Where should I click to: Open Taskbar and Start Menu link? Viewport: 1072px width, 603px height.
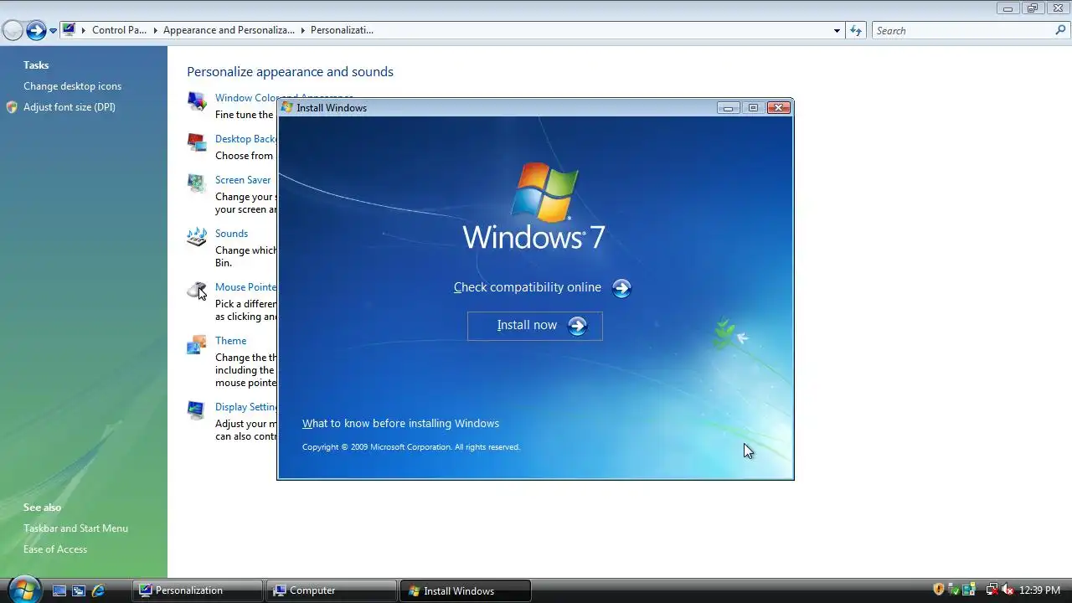pyautogui.click(x=75, y=528)
